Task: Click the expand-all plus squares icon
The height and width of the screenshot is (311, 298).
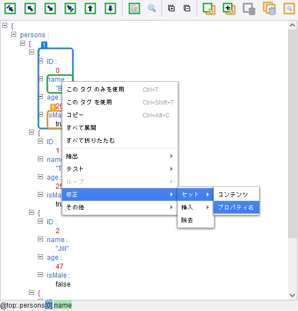Action: point(171,8)
